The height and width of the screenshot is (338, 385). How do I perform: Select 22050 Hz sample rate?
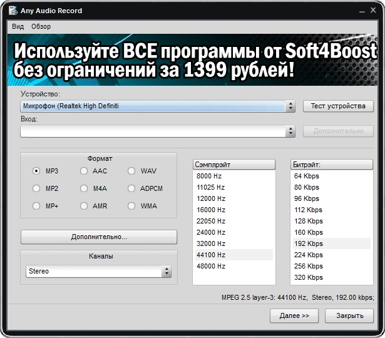[x=234, y=221]
